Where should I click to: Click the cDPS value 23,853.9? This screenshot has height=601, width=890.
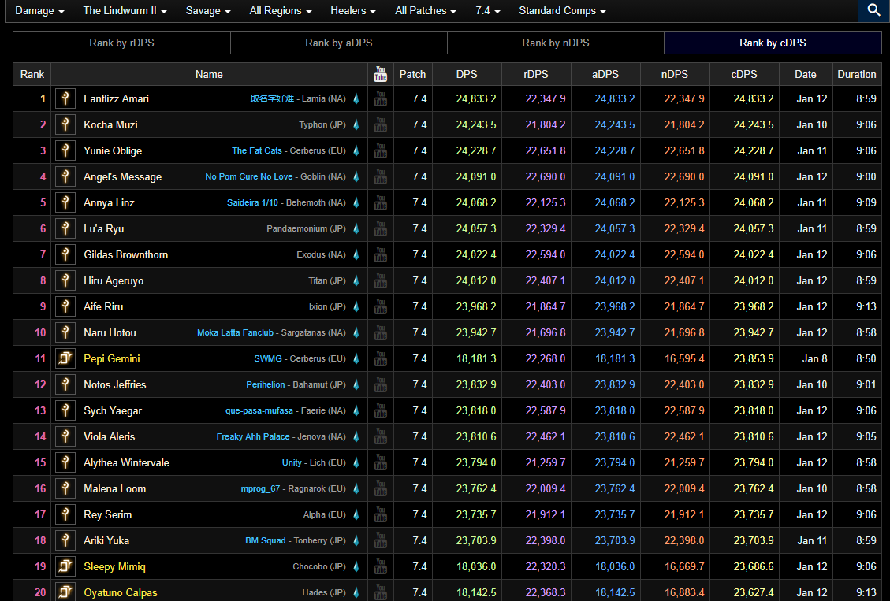pos(753,358)
